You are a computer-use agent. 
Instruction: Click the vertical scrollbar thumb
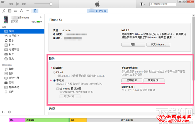[x=194, y=49]
